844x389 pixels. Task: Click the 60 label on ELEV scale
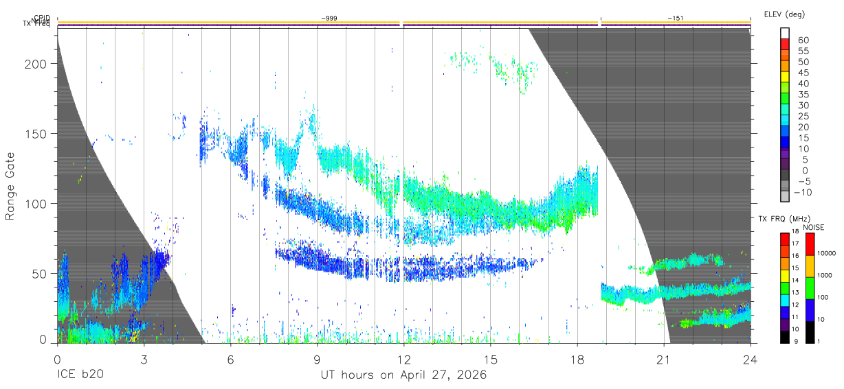[802, 40]
